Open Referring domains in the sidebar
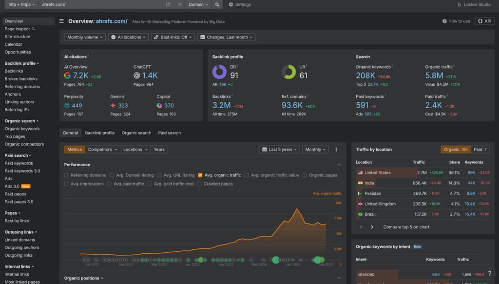 click(22, 87)
